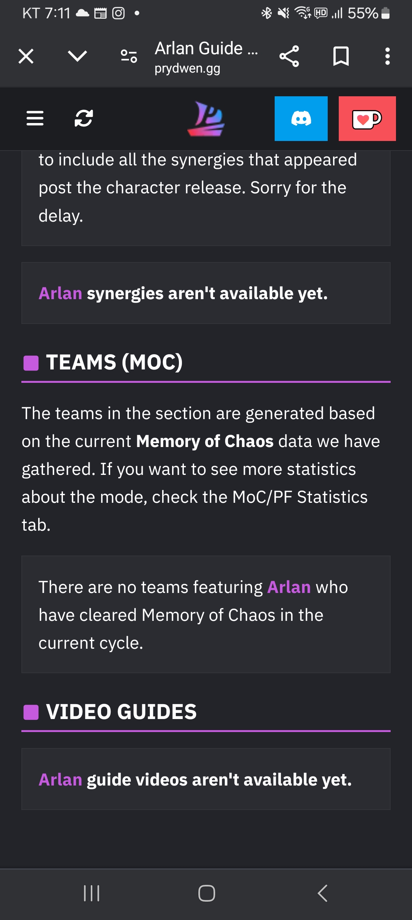Open site settings tune icon
This screenshot has height=920, width=412.
click(129, 57)
